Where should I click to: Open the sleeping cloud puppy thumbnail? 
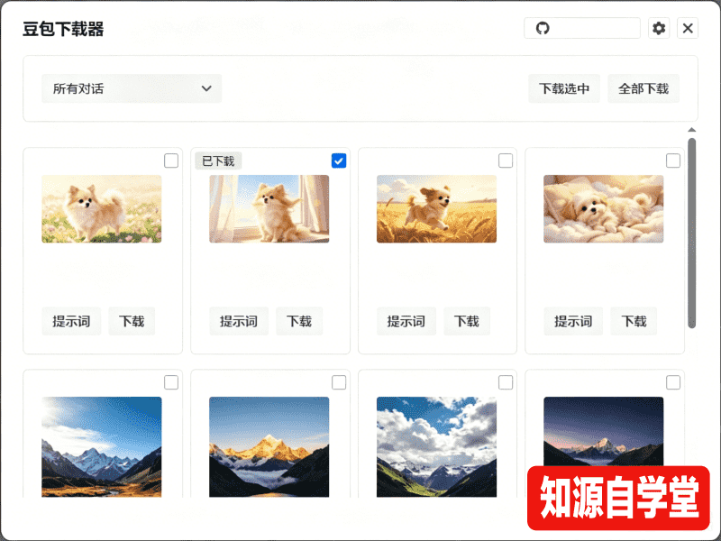tap(603, 209)
